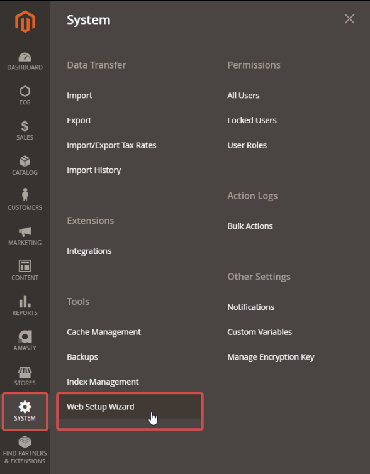The width and height of the screenshot is (370, 474).
Task: Open the Stores storefront icon menu
Action: coord(25,372)
